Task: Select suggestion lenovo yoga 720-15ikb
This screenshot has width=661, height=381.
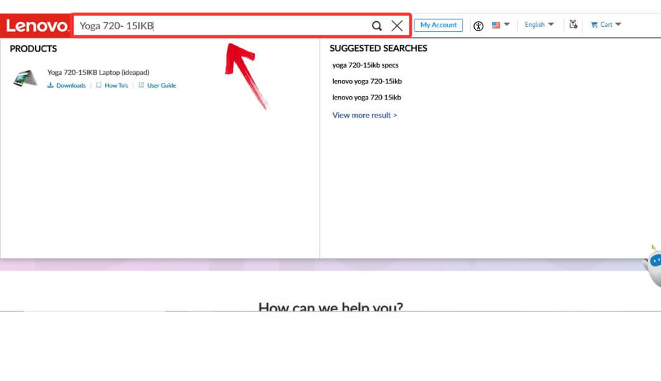Action: coord(367,81)
